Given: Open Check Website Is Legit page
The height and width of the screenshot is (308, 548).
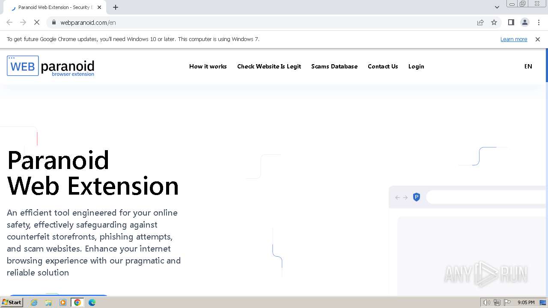Looking at the screenshot, I should (269, 66).
